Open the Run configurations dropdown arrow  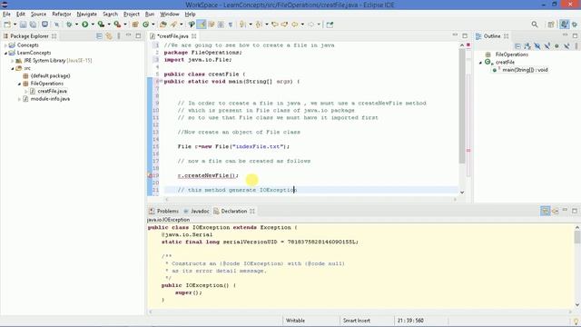[x=93, y=25]
